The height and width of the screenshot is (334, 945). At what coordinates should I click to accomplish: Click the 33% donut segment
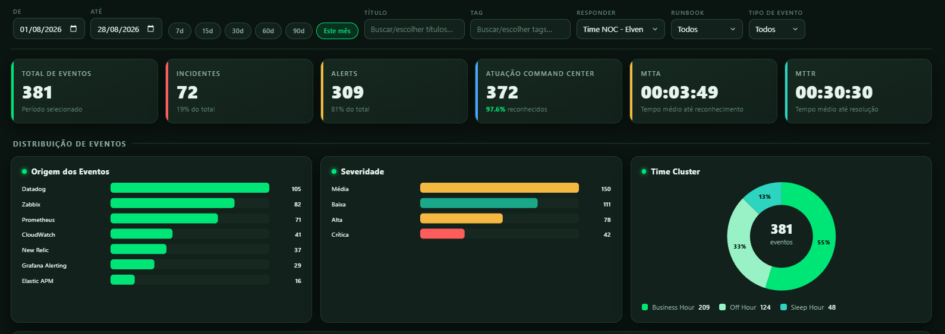740,246
